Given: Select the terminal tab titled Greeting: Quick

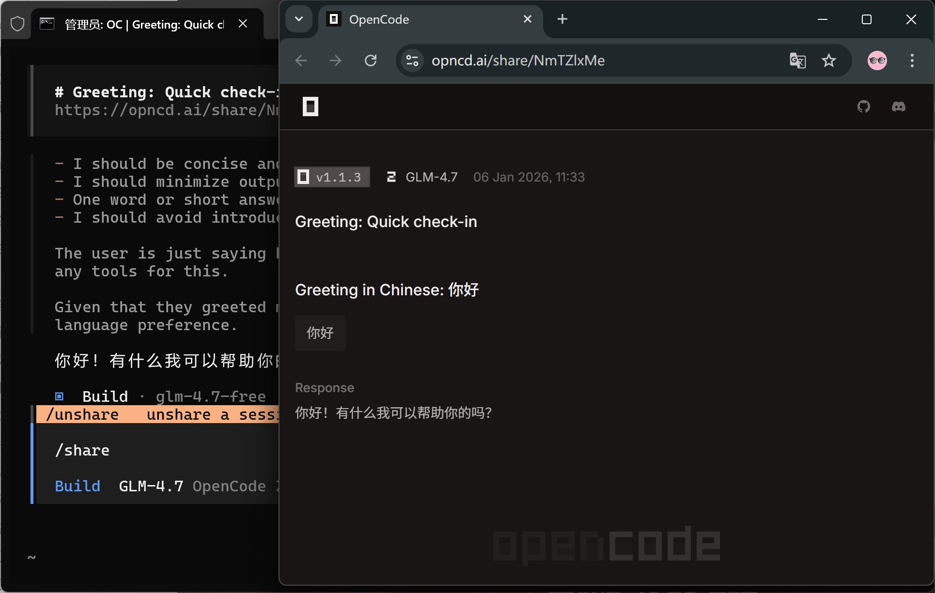Looking at the screenshot, I should [144, 24].
